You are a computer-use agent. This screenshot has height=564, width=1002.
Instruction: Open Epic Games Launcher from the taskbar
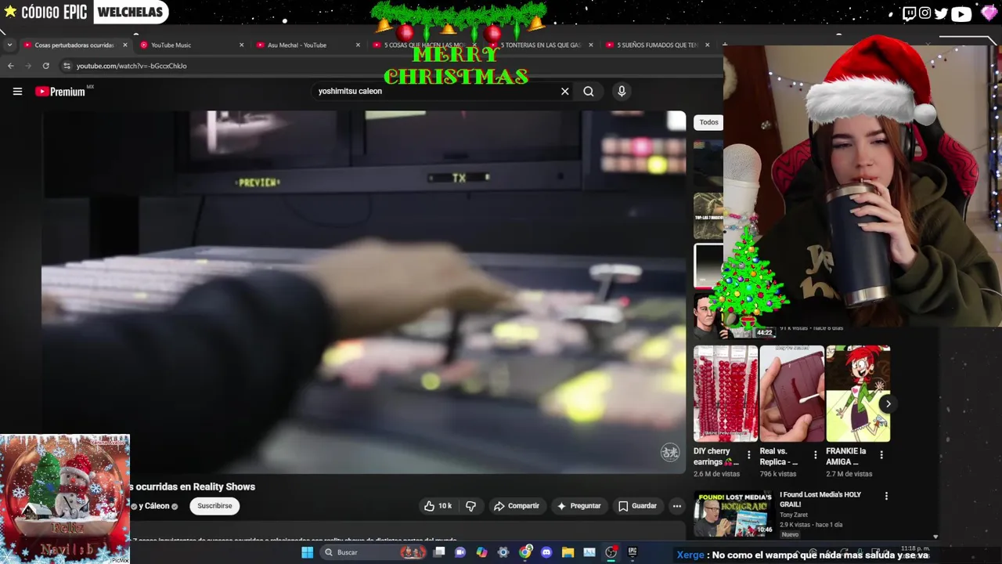[x=633, y=552]
